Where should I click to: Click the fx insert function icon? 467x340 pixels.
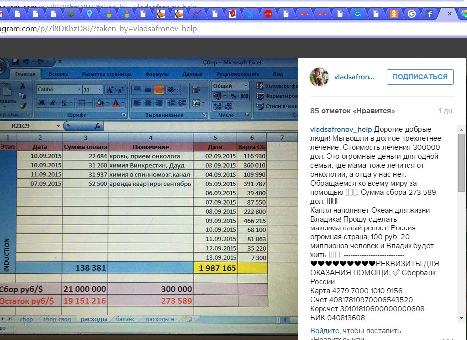pos(98,126)
